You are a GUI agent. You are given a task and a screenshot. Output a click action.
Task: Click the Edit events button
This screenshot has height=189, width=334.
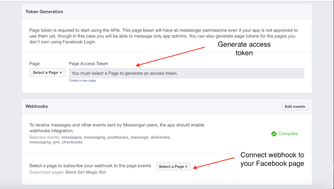(x=295, y=106)
